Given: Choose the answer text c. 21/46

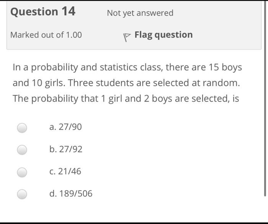Looking at the screenshot, I should tap(65, 171).
